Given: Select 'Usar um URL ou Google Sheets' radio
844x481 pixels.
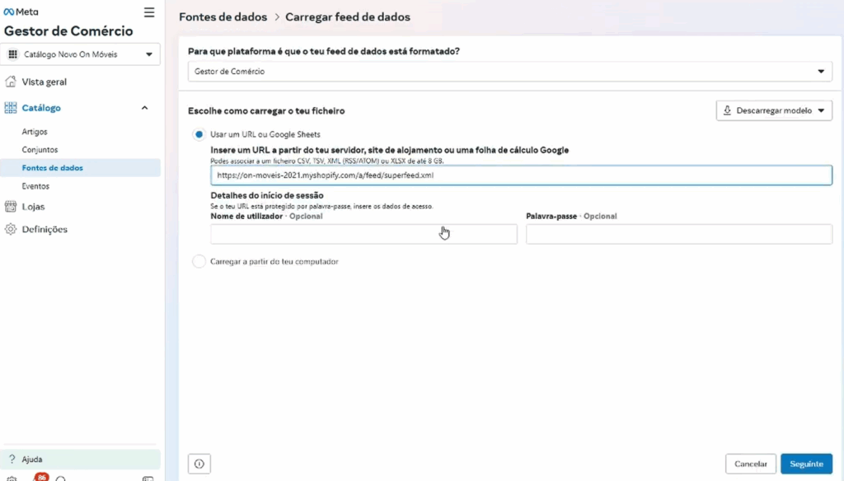Looking at the screenshot, I should [x=199, y=134].
